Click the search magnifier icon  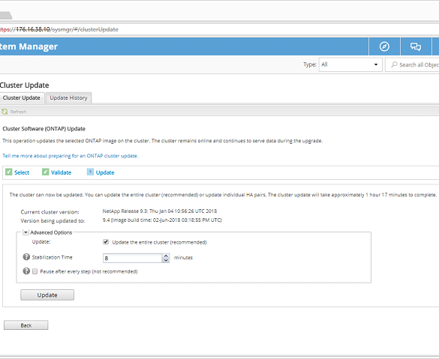coord(394,64)
